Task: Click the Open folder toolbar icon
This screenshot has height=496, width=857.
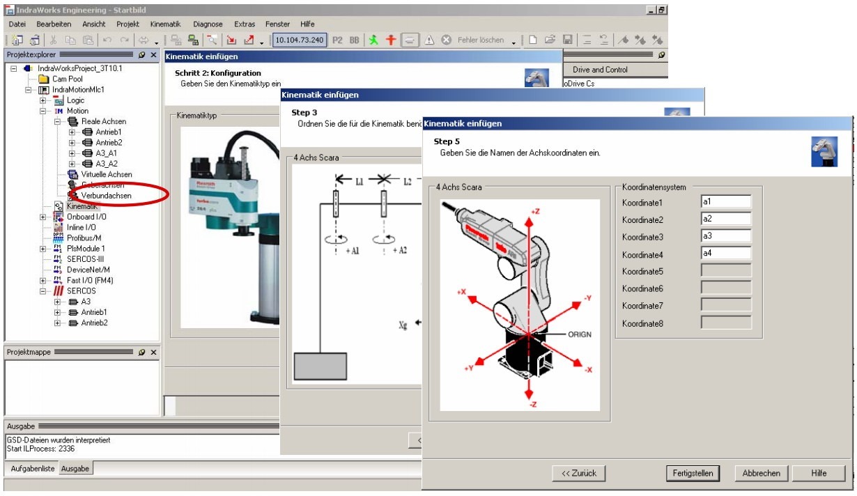Action: pos(550,40)
